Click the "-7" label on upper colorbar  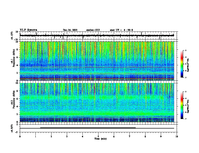(x=185, y=77)
